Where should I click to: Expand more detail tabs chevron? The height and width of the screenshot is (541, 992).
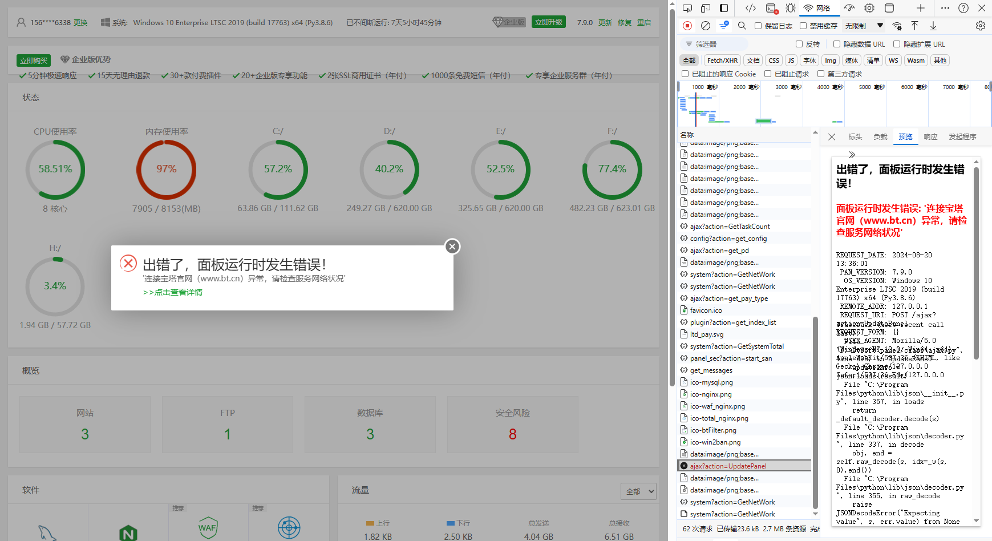[x=852, y=155]
